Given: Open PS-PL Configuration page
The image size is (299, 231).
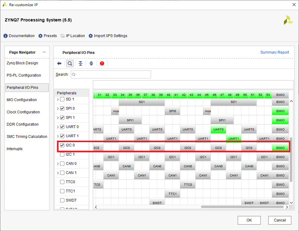Looking at the screenshot, I should 24,75.
